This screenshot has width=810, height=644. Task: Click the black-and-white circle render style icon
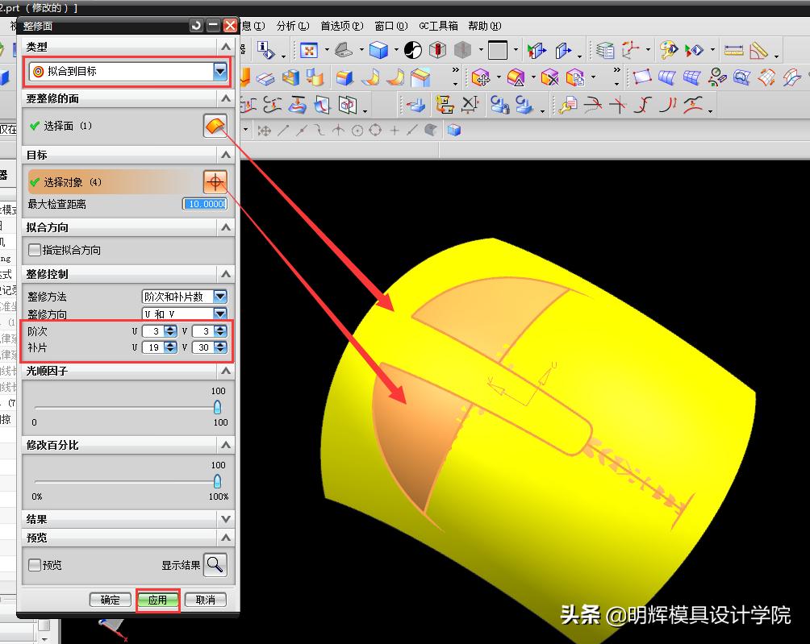pyautogui.click(x=412, y=50)
